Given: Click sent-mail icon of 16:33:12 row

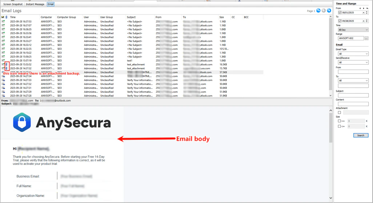Looking at the screenshot, I should (x=3, y=45).
